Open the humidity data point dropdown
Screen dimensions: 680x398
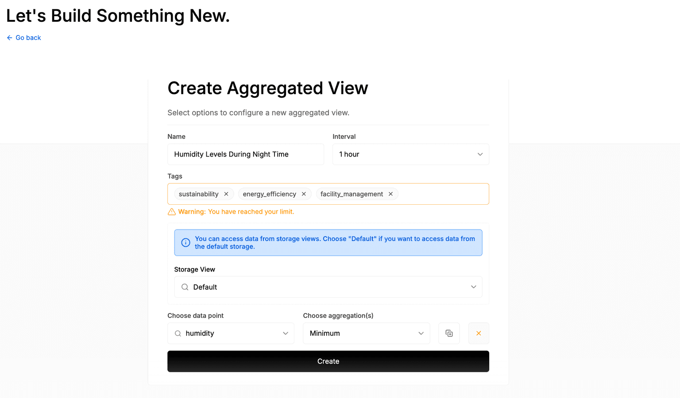point(231,333)
